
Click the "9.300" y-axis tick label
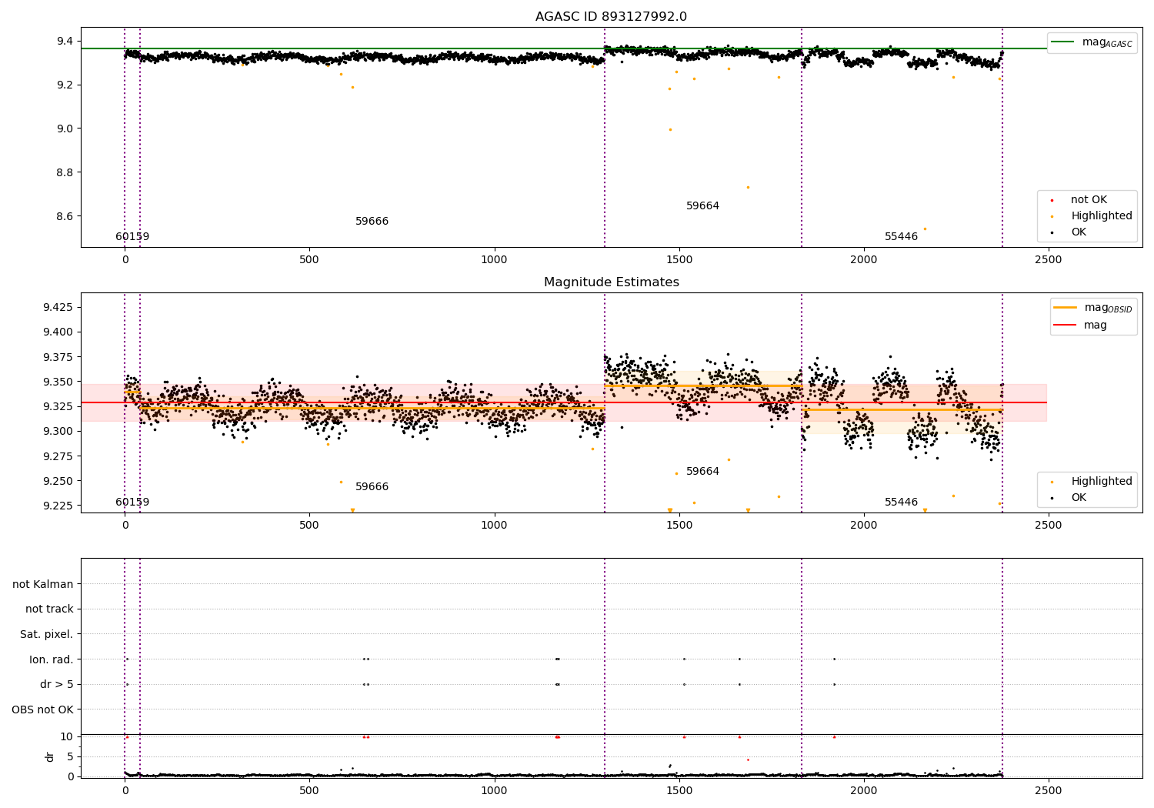(x=58, y=432)
